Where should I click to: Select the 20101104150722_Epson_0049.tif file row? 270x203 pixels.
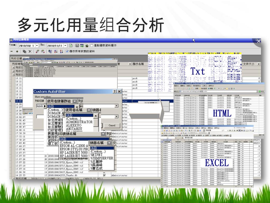pyautogui.click(x=65, y=163)
